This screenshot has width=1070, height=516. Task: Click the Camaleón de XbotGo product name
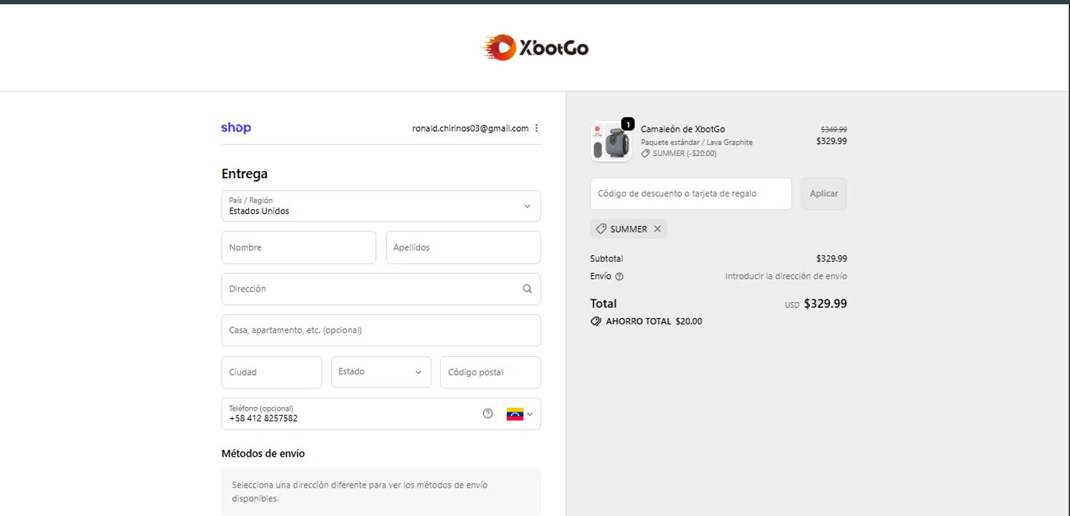(683, 129)
